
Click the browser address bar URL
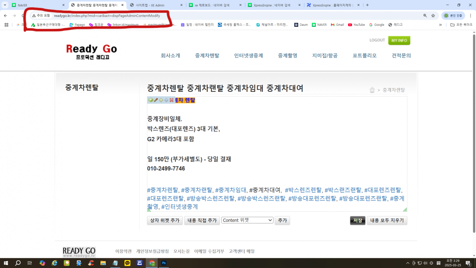(107, 16)
